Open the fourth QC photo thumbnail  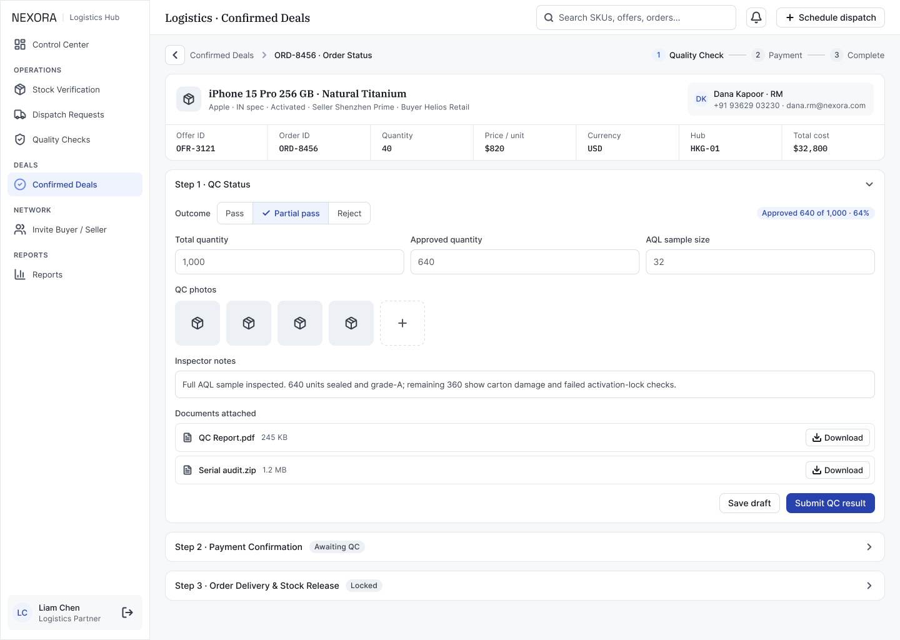[351, 323]
